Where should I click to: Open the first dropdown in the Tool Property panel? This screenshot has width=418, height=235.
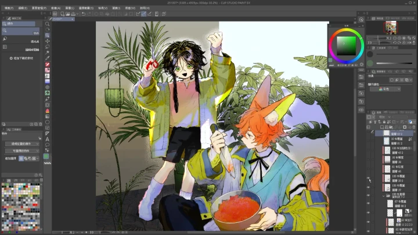click(x=23, y=143)
